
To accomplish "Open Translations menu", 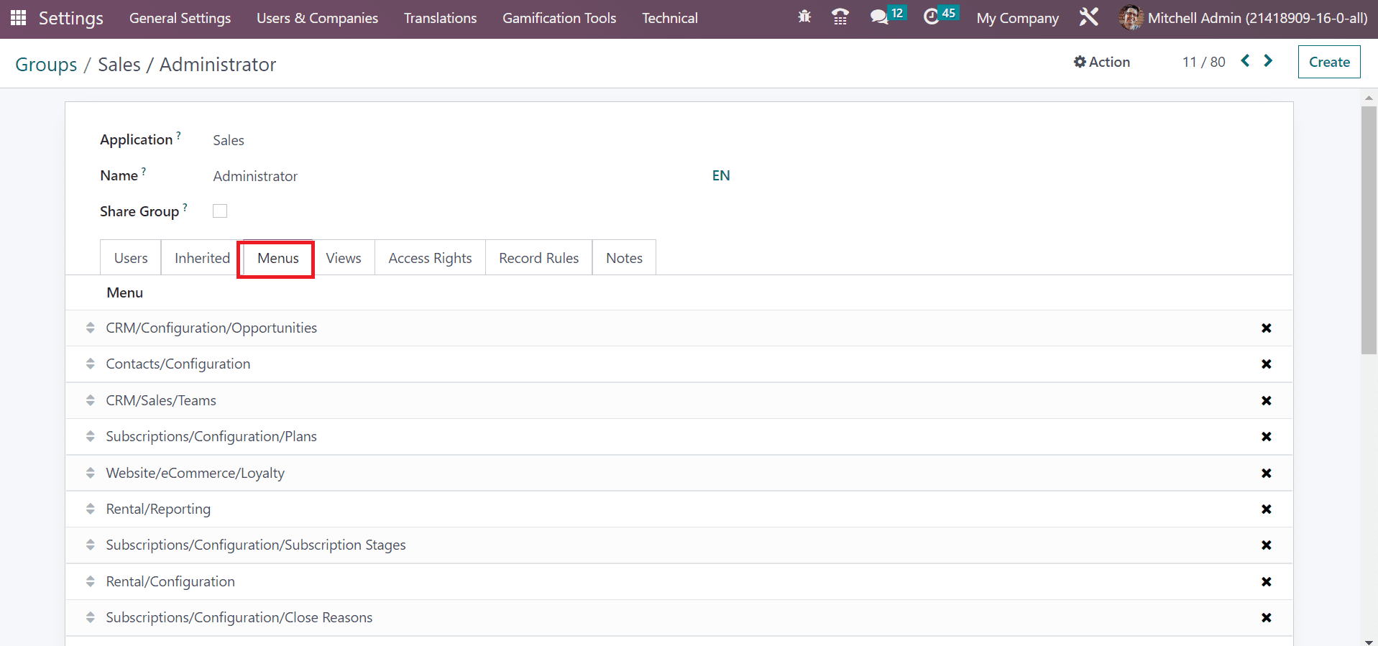I will [x=440, y=18].
